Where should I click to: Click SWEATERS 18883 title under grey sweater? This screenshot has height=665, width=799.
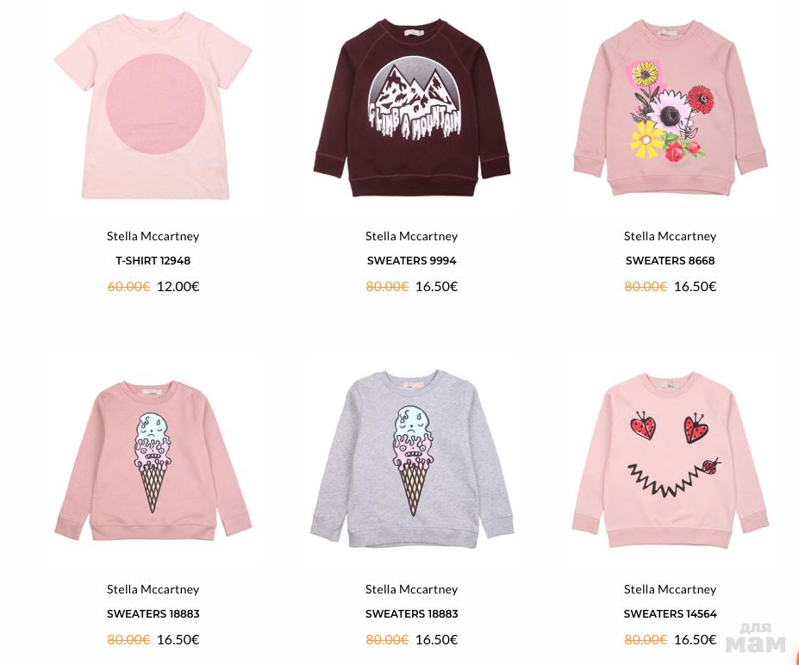(412, 614)
